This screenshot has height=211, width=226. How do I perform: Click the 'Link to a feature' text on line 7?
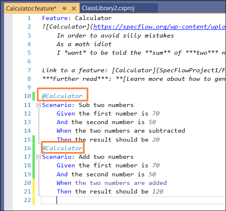tap(75, 70)
